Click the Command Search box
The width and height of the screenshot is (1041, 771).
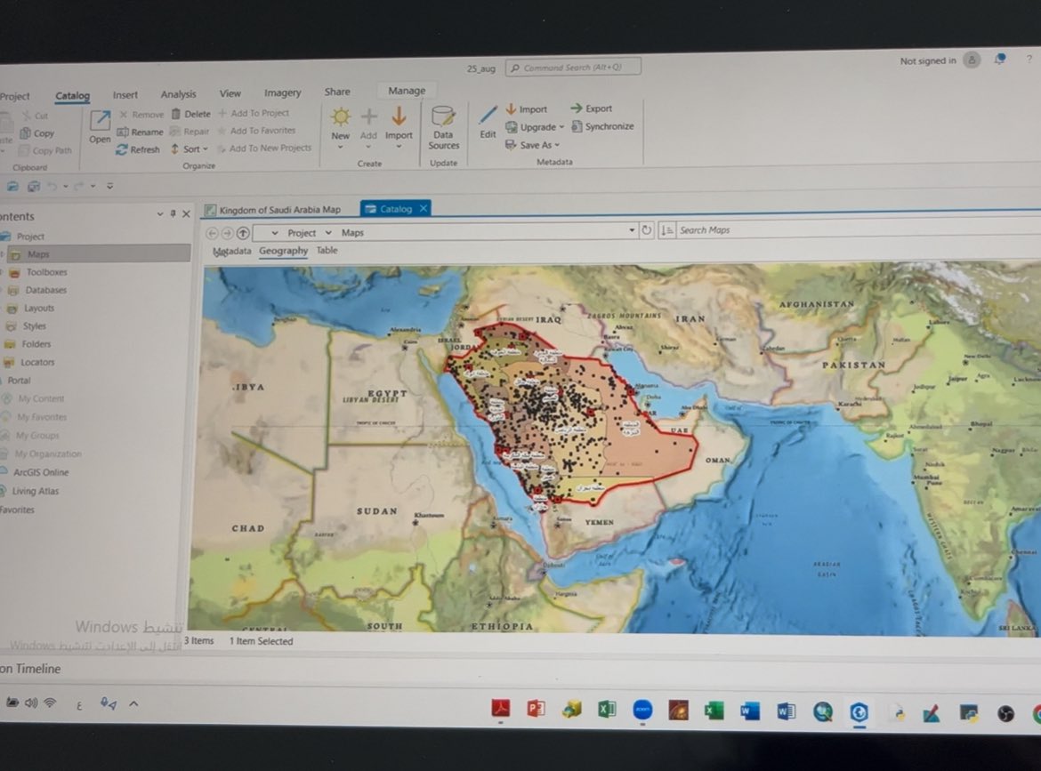tap(573, 67)
